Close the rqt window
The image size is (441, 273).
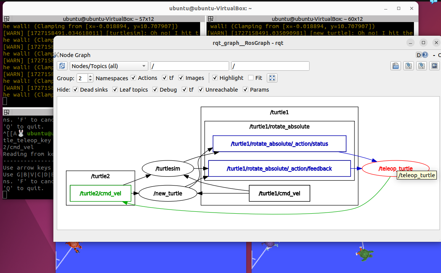[436, 43]
